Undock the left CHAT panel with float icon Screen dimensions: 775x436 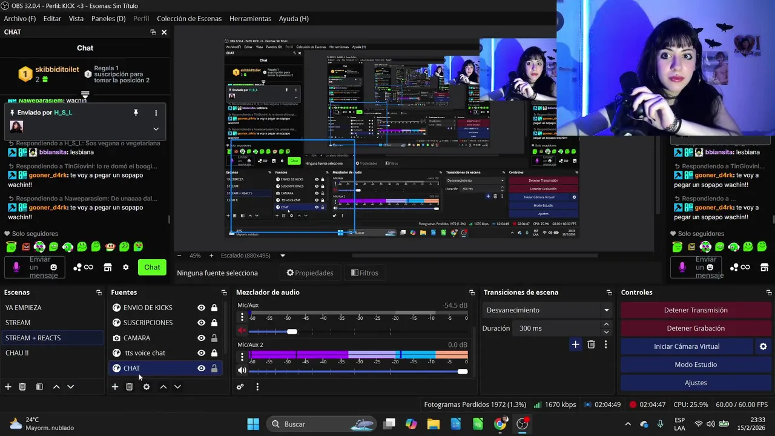(x=153, y=32)
